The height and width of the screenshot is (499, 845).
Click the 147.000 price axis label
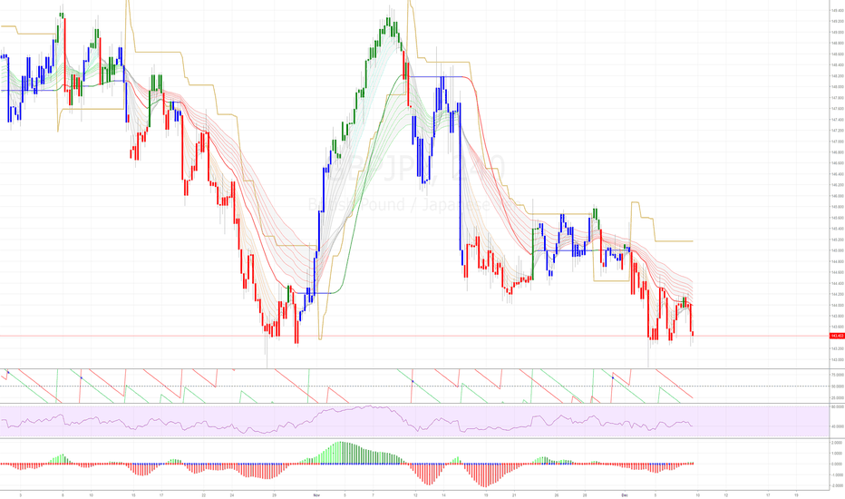coord(838,142)
